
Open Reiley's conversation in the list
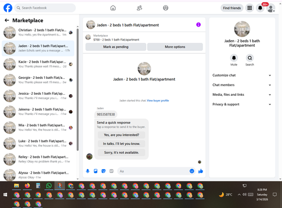click(38, 159)
